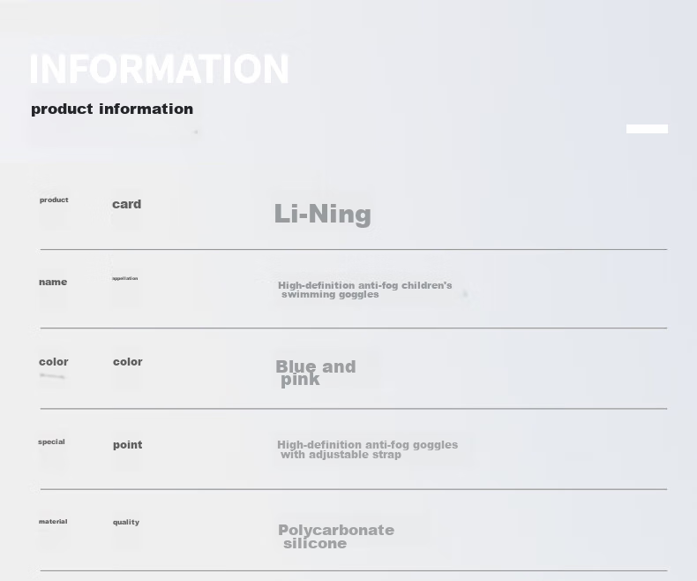
Task: Click the 'material' row label
Action: click(53, 521)
